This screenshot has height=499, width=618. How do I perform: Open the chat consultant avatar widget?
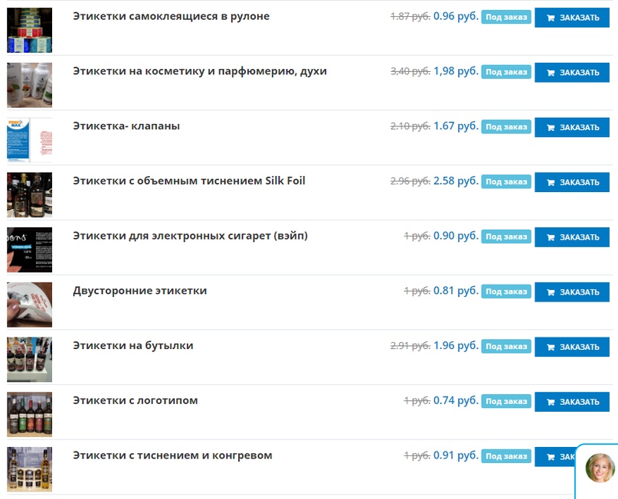pos(600,468)
